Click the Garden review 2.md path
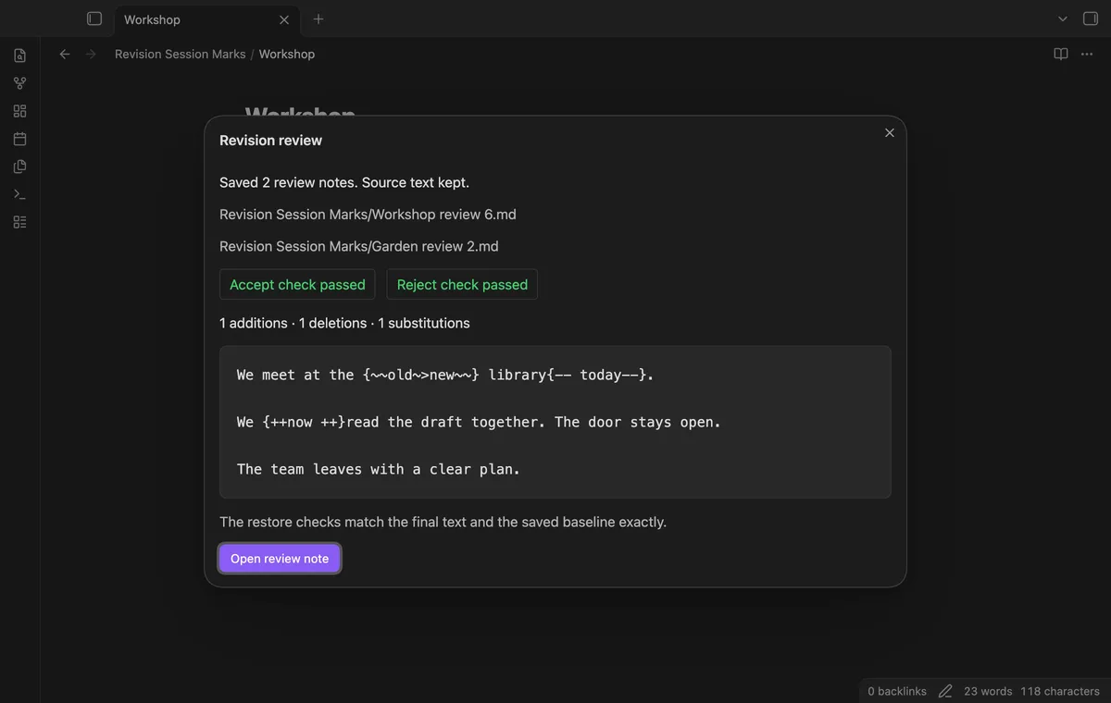The height and width of the screenshot is (703, 1111). (359, 246)
